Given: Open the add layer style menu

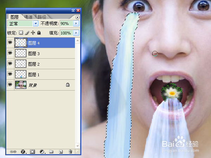Looking at the screenshot, I should tap(23, 152).
